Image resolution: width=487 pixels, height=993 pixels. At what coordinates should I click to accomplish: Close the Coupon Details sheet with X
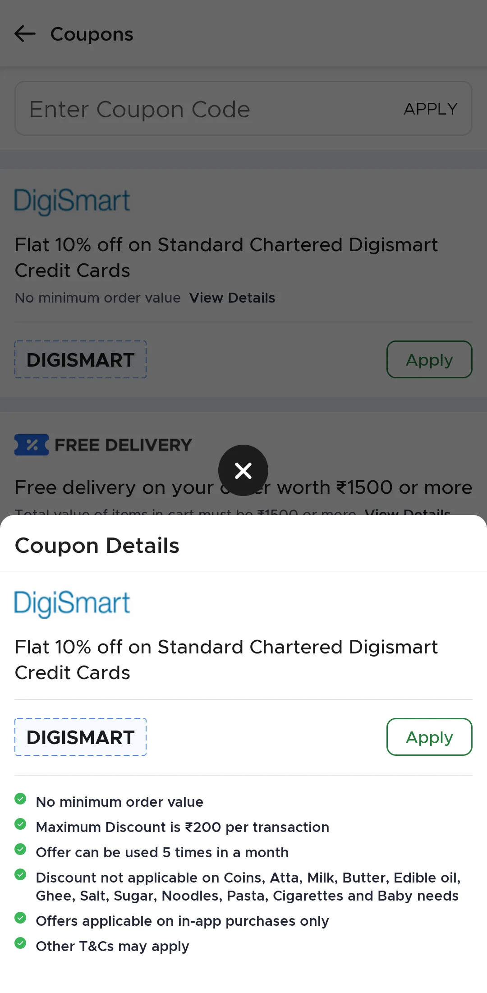point(243,470)
